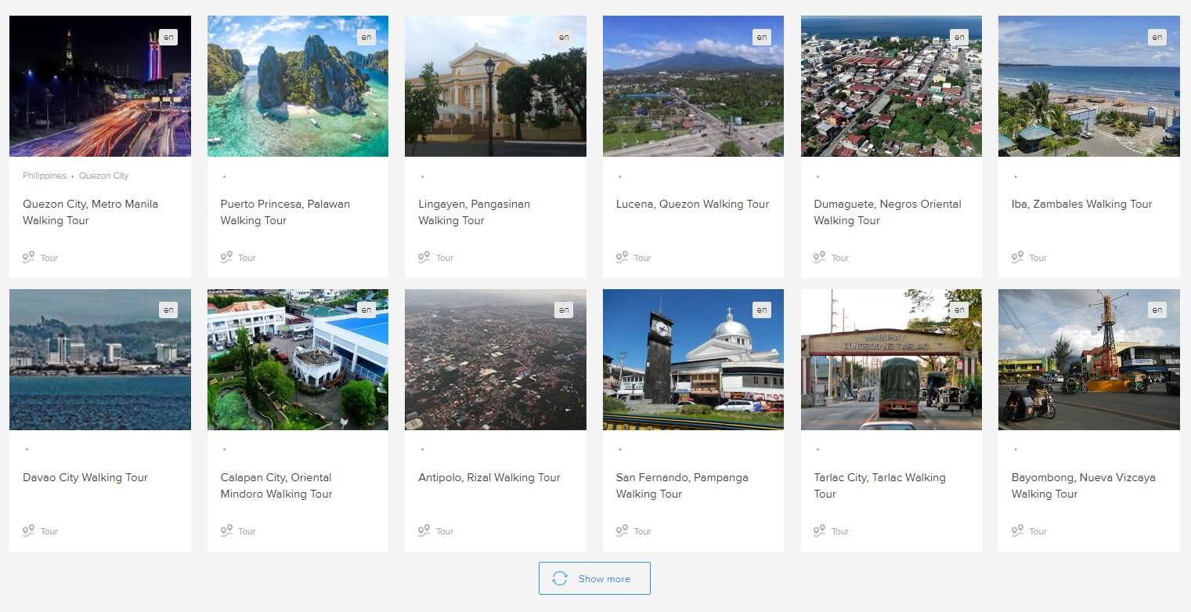Click the tour icon on Quezon City card
The height and width of the screenshot is (612, 1191).
tap(29, 257)
